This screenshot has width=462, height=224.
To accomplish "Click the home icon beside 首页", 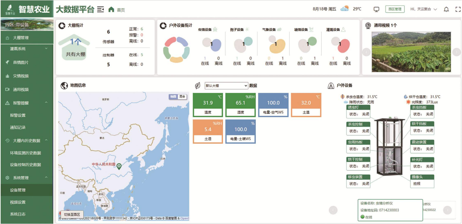I will click(x=111, y=10).
